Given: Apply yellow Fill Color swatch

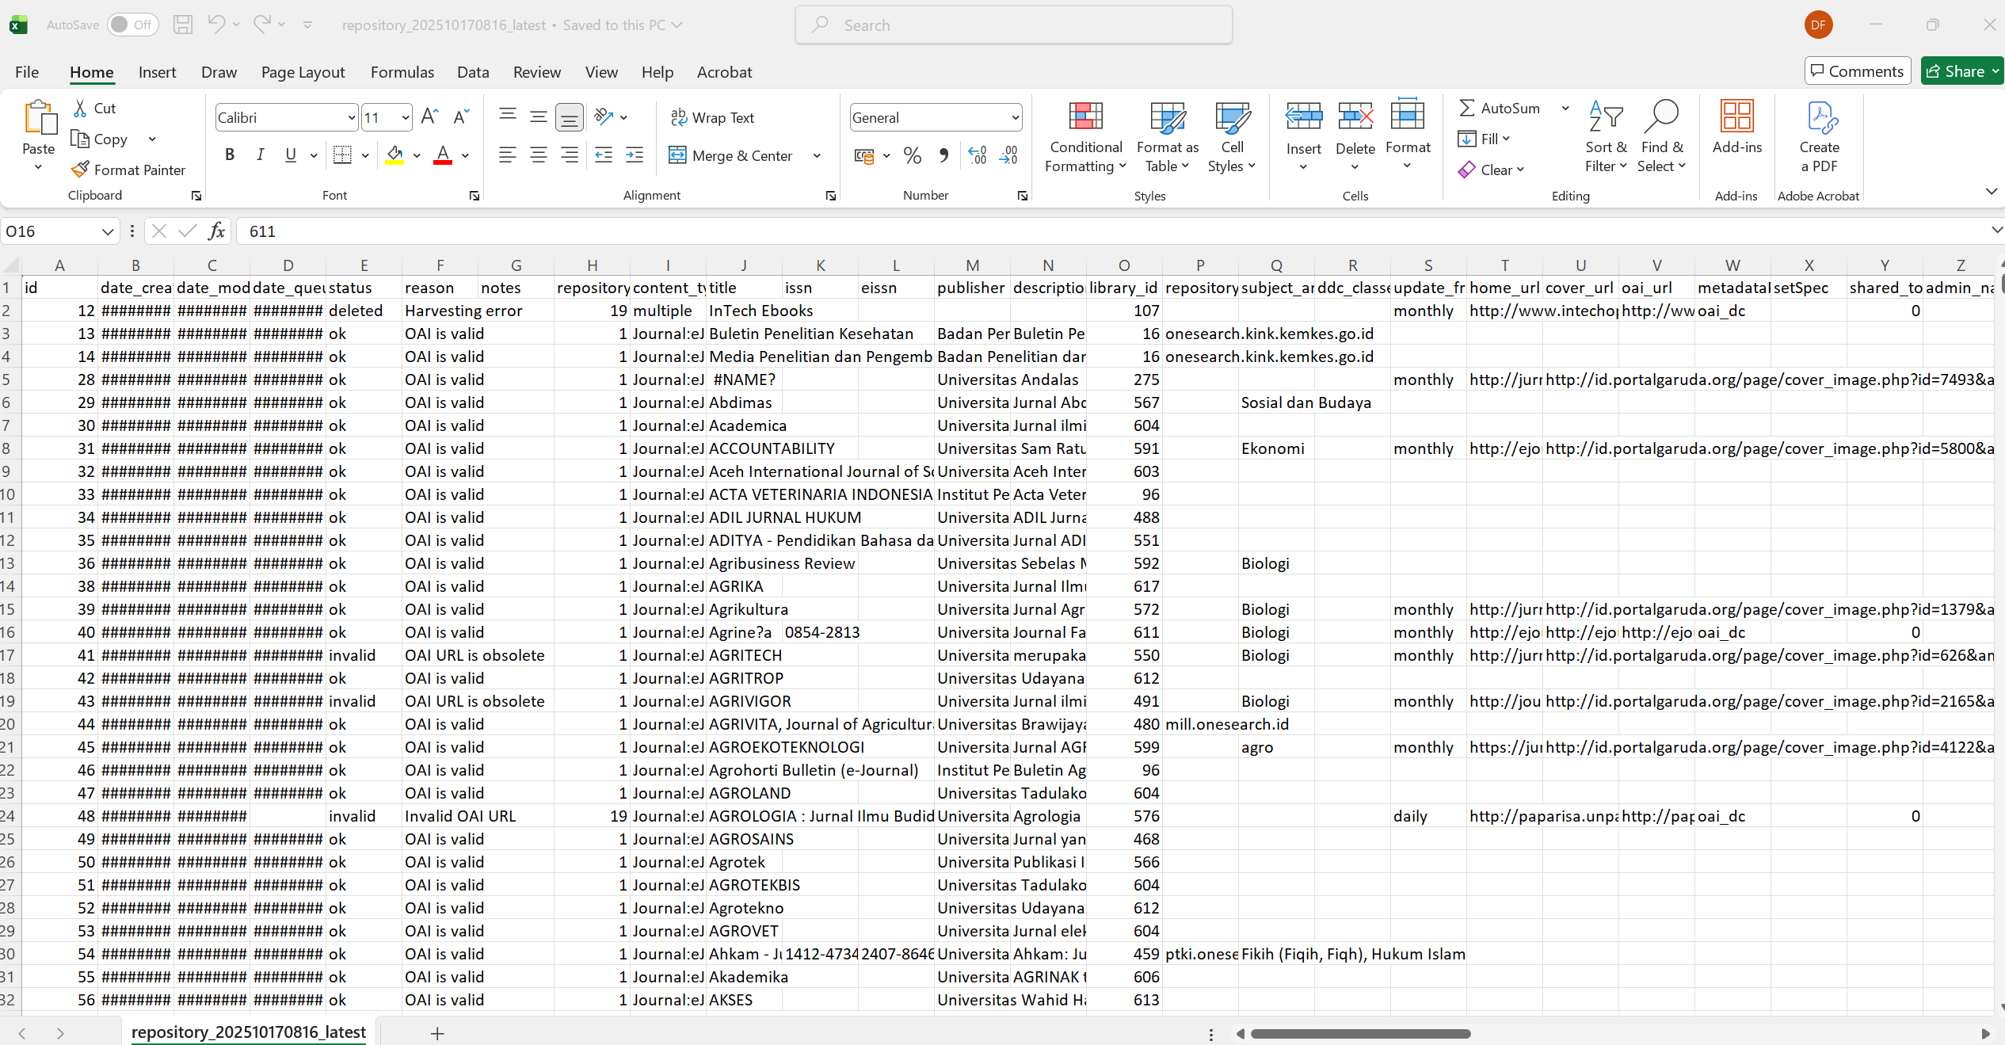Looking at the screenshot, I should click(395, 155).
